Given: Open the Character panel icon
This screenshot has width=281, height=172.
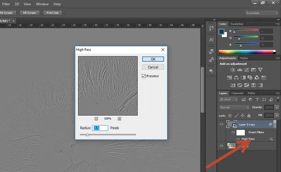Looking at the screenshot, I should (211, 40).
